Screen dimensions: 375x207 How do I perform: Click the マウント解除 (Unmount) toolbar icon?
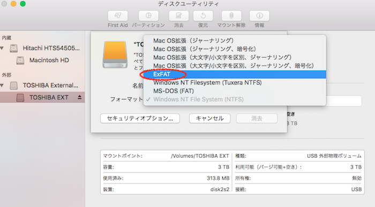coord(231,16)
